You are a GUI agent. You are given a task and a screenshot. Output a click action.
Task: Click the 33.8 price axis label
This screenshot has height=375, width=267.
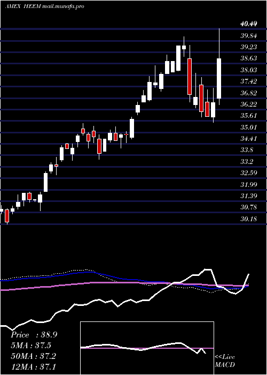(x=247, y=150)
